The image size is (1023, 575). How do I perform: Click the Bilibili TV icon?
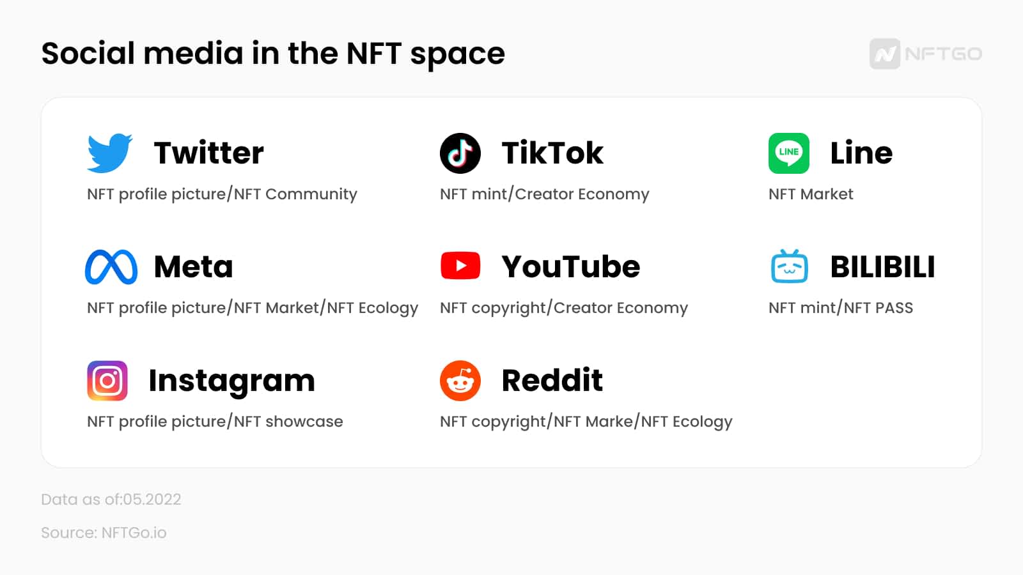coord(789,266)
